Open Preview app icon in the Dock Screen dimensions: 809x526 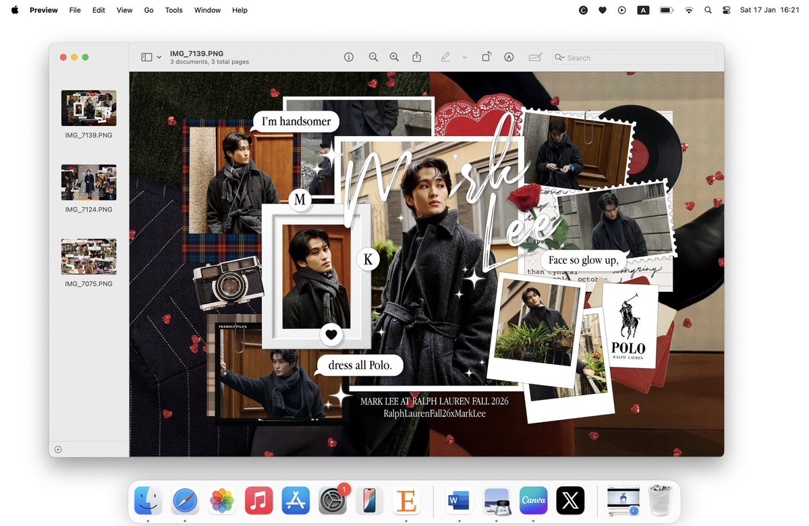point(497,500)
